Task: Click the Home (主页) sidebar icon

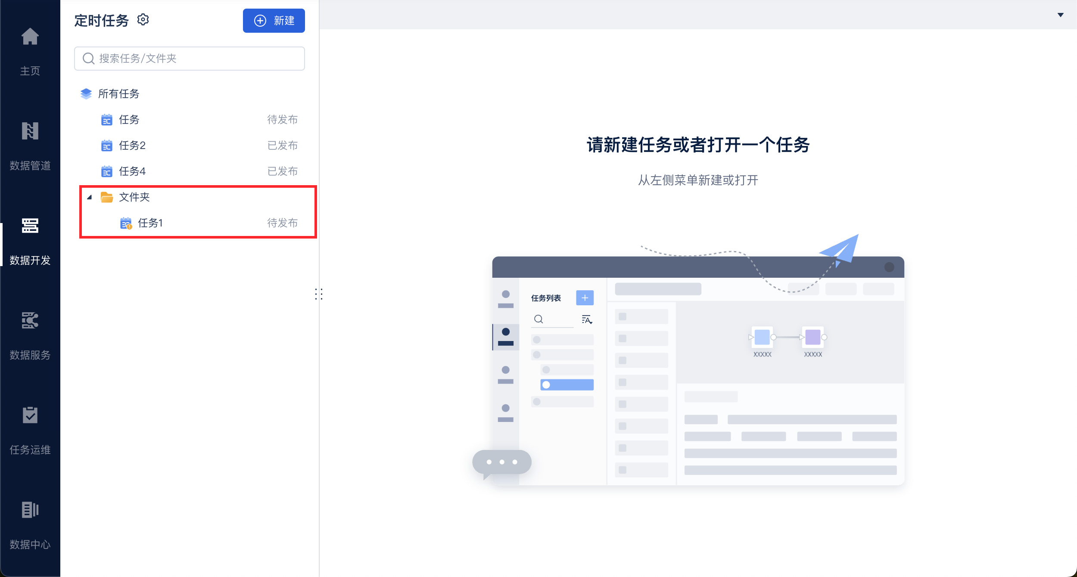Action: point(30,37)
